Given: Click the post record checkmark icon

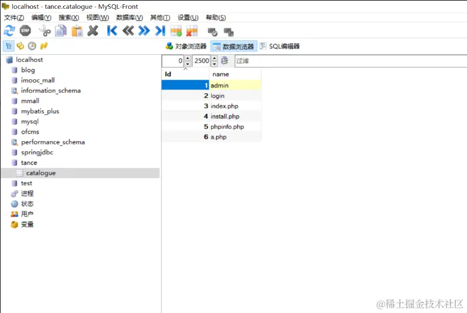Looking at the screenshot, I should (213, 31).
